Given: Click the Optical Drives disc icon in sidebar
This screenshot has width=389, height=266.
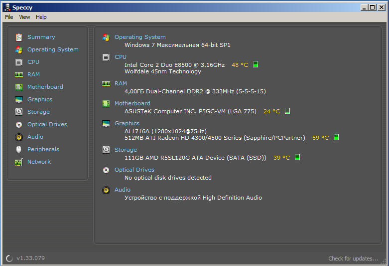Looking at the screenshot, I should [x=19, y=125].
